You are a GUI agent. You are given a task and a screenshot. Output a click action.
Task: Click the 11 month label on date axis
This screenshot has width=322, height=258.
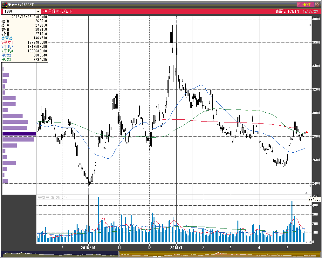120,248
